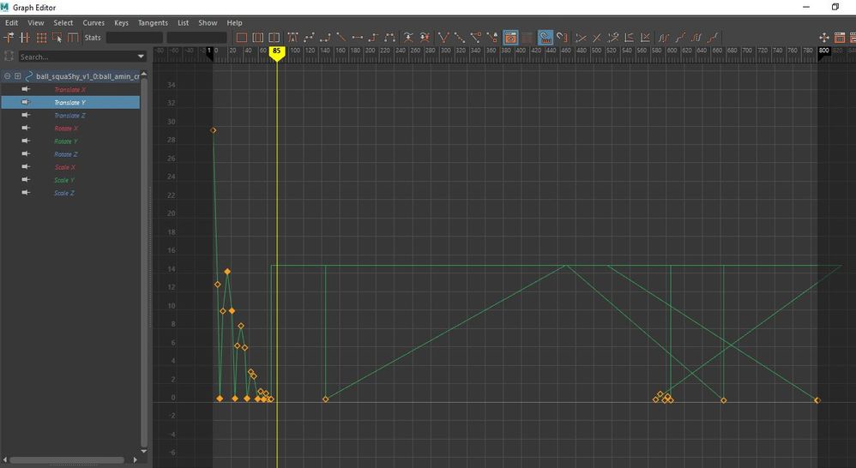Toggle Auto Load Graph Editor

click(x=510, y=38)
